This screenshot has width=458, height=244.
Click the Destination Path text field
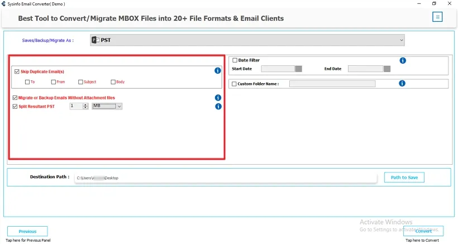coord(226,178)
